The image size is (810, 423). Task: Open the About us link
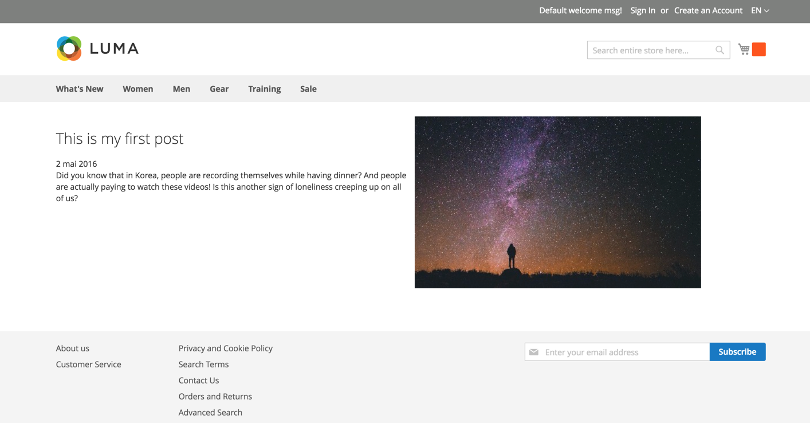pos(73,348)
